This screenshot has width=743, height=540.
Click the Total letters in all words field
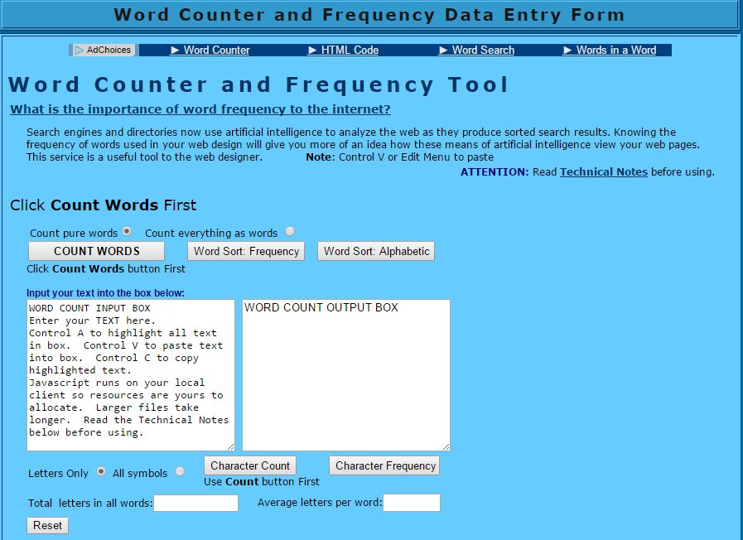click(x=196, y=503)
